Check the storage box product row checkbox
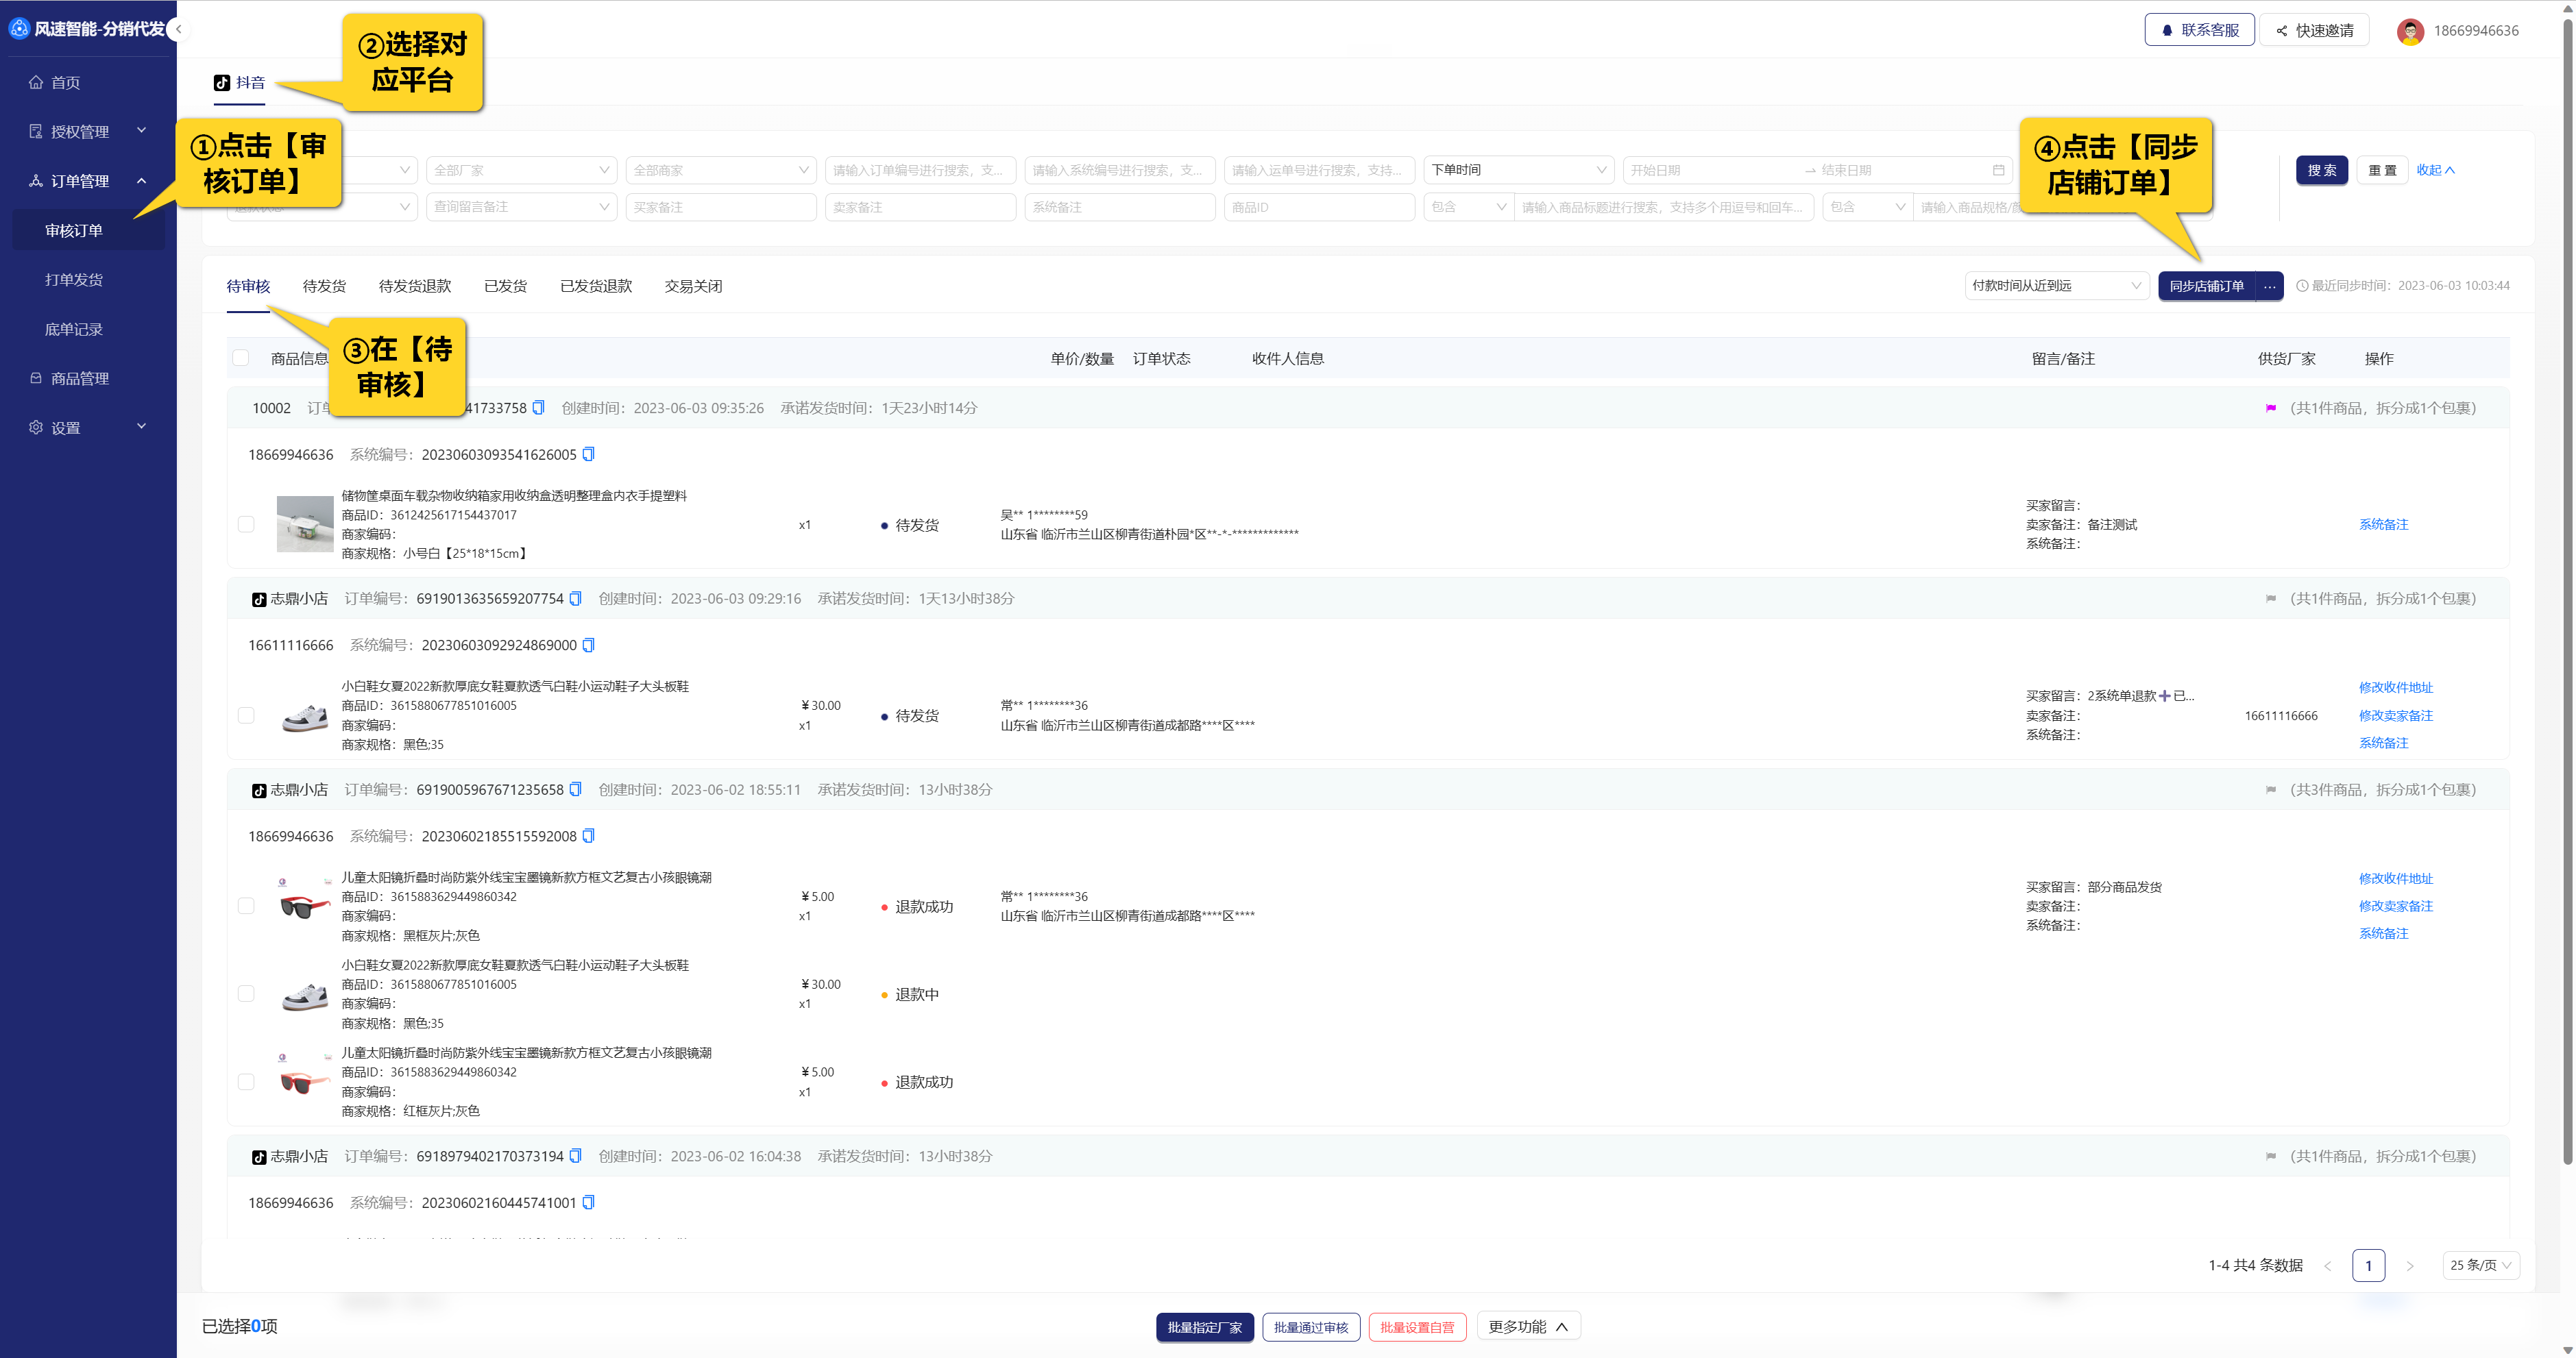The image size is (2576, 1358). click(246, 525)
